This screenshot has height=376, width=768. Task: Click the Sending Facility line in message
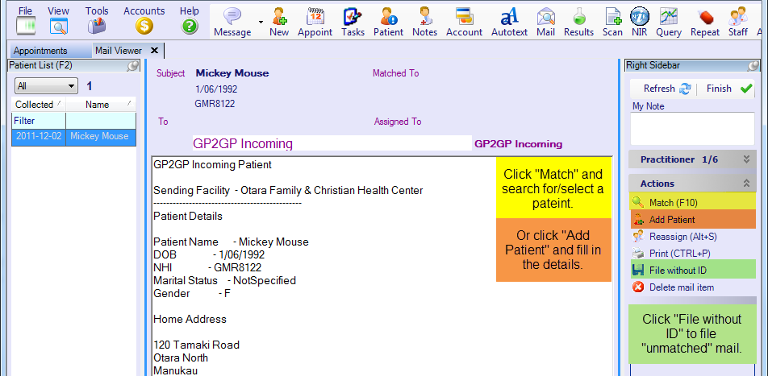(288, 190)
